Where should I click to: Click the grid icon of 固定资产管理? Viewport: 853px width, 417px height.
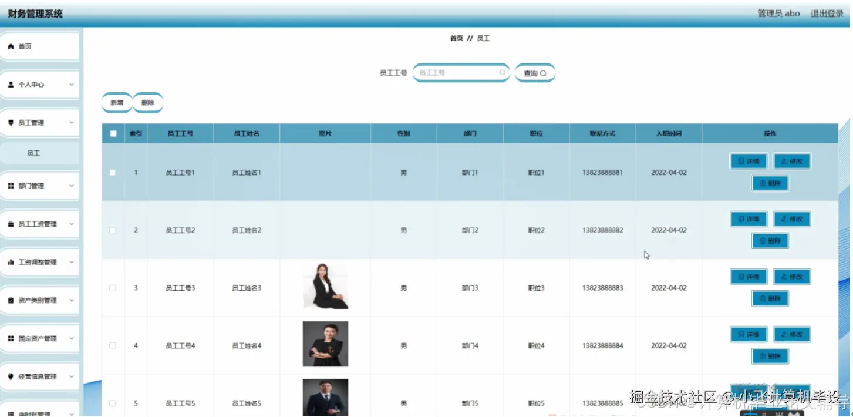[11, 338]
